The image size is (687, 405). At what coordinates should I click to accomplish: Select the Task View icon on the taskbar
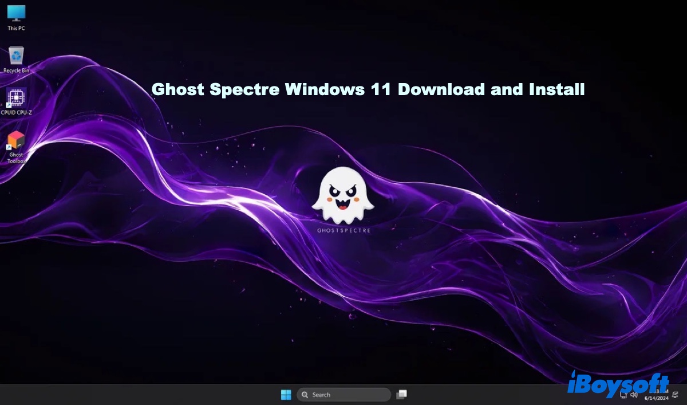tap(401, 394)
